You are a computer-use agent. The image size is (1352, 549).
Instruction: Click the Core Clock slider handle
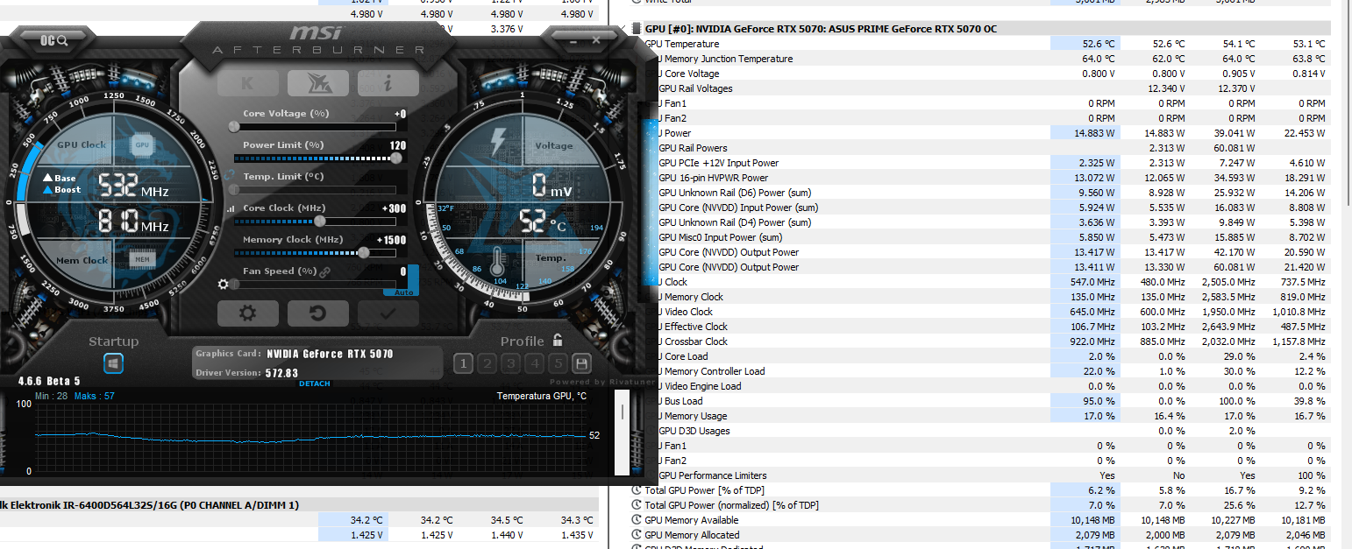[320, 222]
